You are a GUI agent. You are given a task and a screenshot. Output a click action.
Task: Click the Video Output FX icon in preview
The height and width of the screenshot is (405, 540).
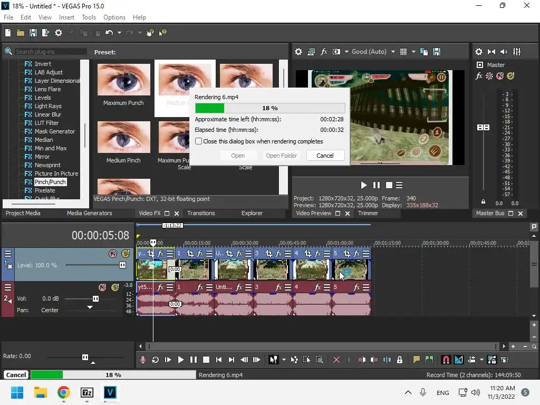tap(324, 52)
